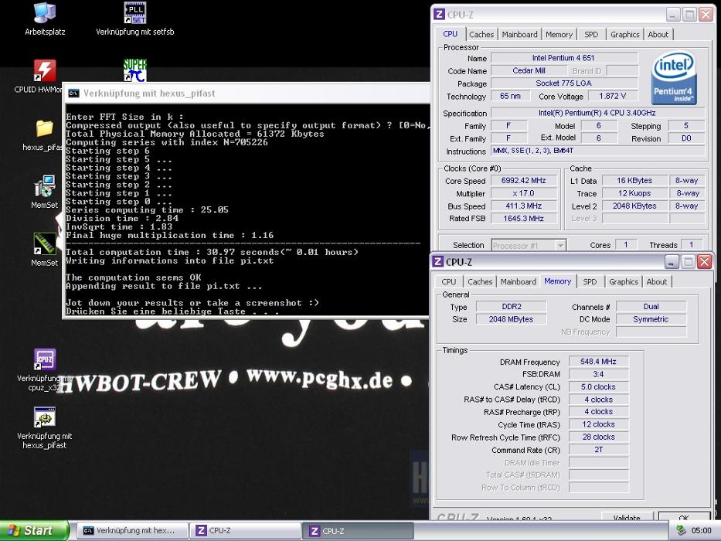Click the system tray network icon

[x=681, y=530]
